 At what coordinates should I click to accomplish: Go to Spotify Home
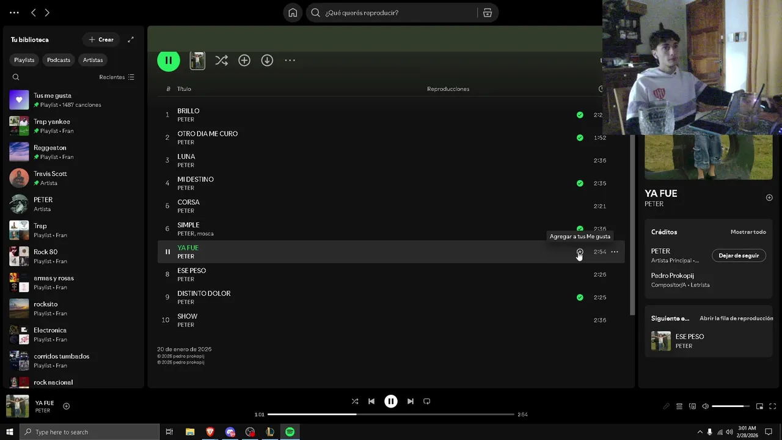coord(293,13)
